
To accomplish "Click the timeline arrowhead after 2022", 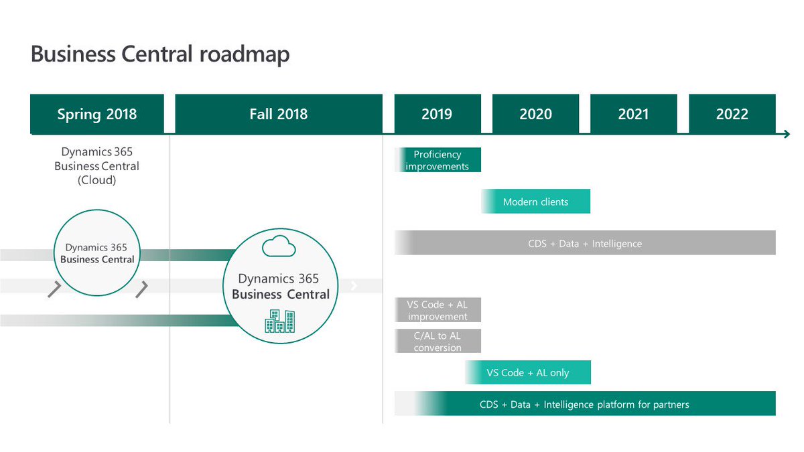I will tap(786, 135).
